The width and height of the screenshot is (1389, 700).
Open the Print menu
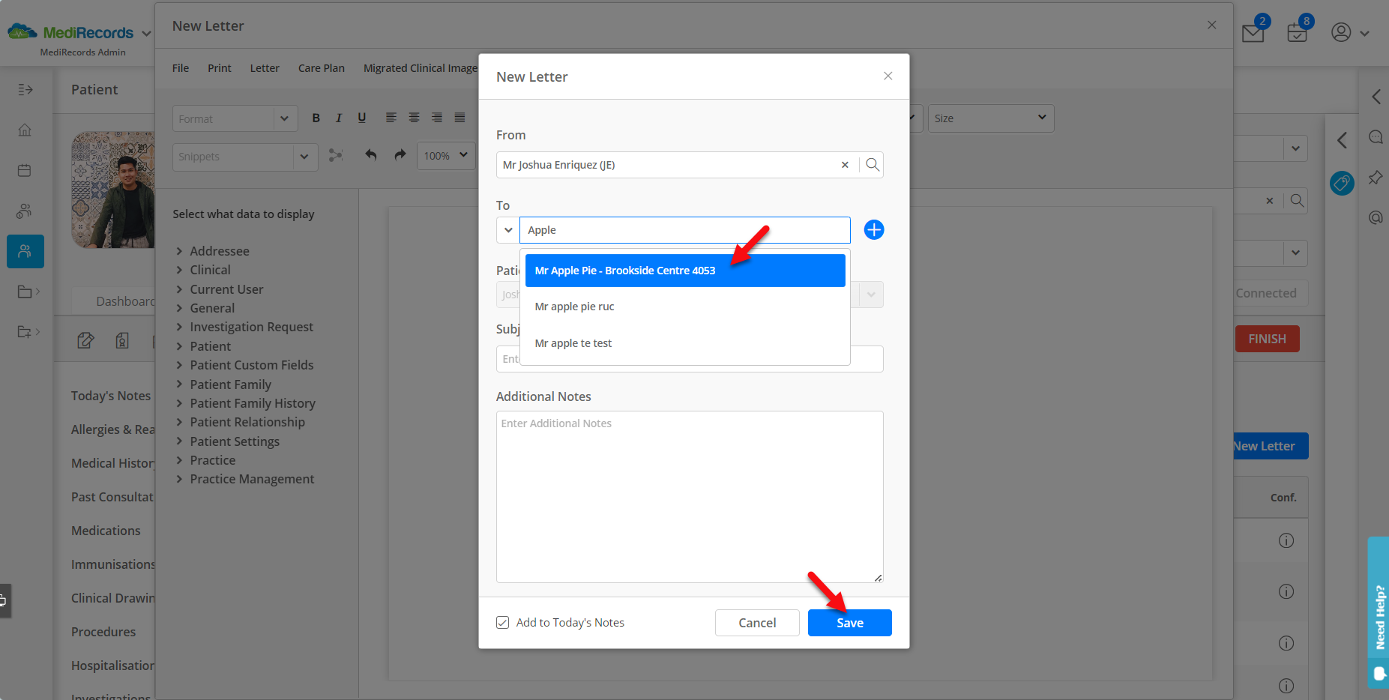(220, 68)
